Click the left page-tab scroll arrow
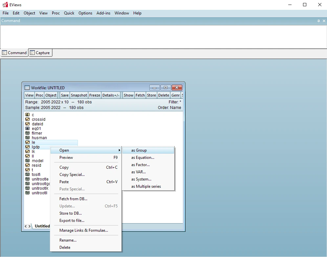 click(x=26, y=226)
